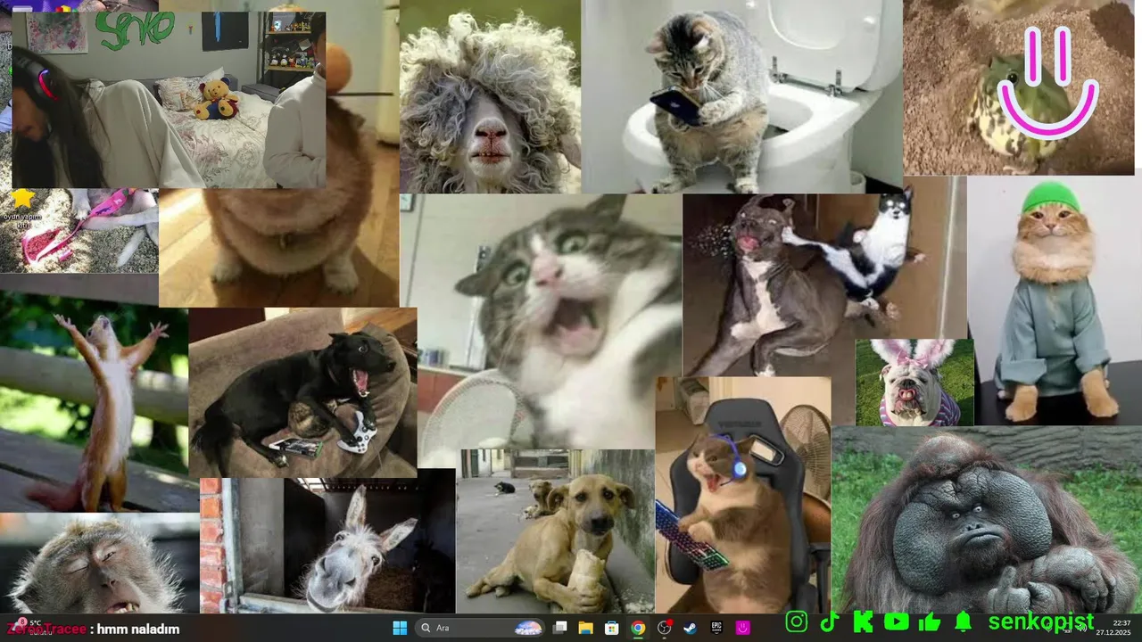The height and width of the screenshot is (642, 1142).
Task: Open Epic Games Launcher from the taskbar
Action: pos(716,628)
